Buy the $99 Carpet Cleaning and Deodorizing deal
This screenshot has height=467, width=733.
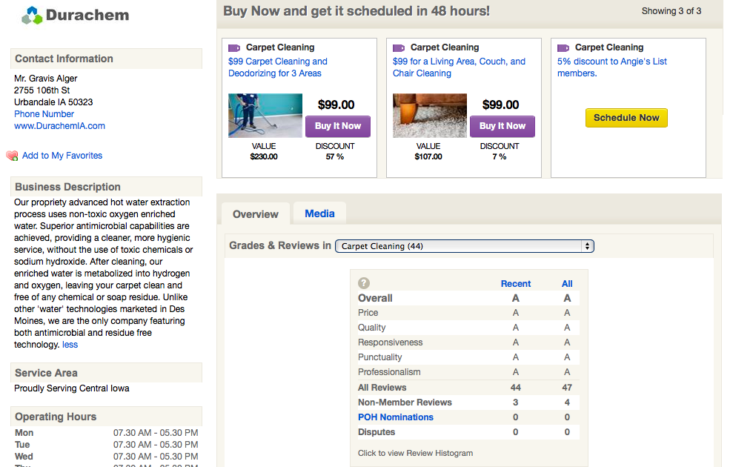click(338, 126)
